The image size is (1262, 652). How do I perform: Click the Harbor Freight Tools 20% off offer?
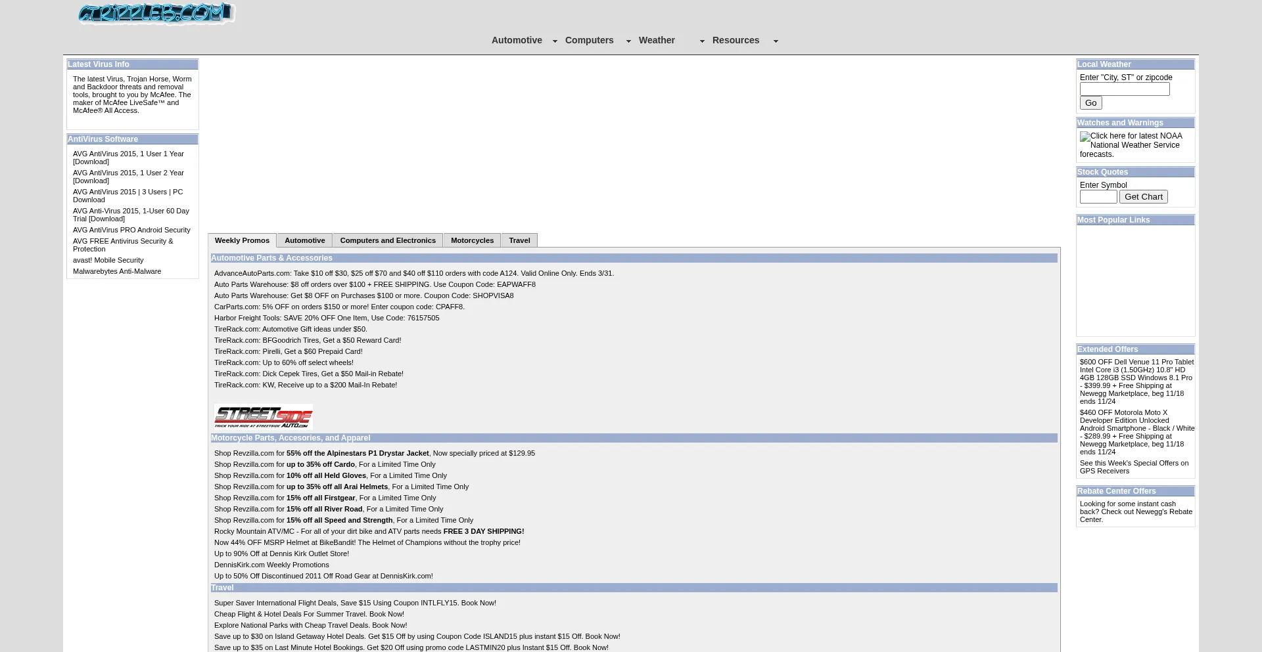327,318
